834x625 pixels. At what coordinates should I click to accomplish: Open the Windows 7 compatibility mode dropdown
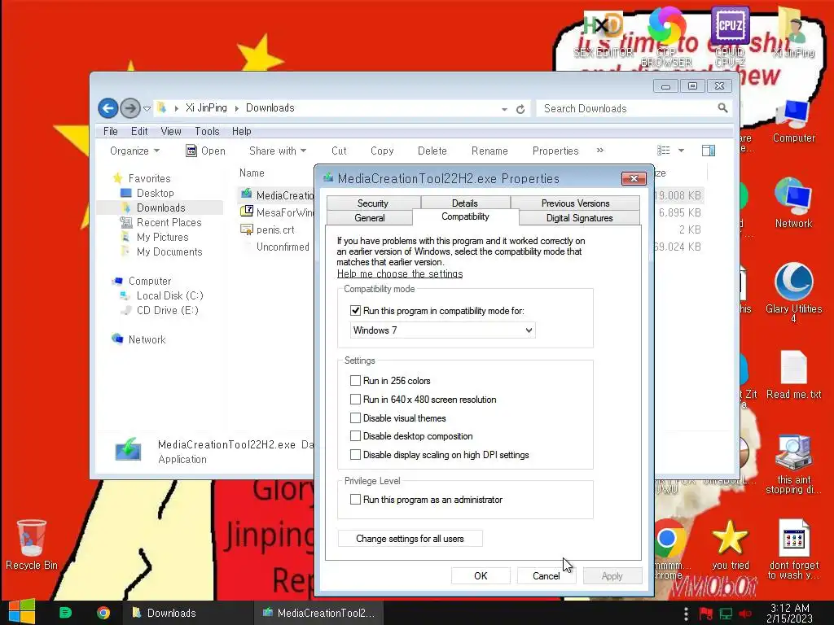(442, 330)
